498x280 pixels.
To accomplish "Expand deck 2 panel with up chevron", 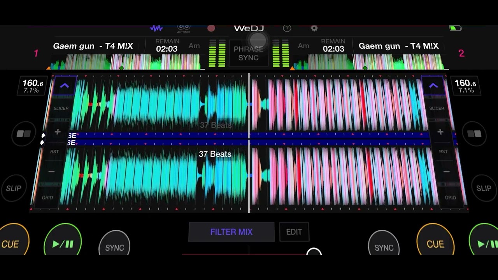I will pyautogui.click(x=433, y=86).
